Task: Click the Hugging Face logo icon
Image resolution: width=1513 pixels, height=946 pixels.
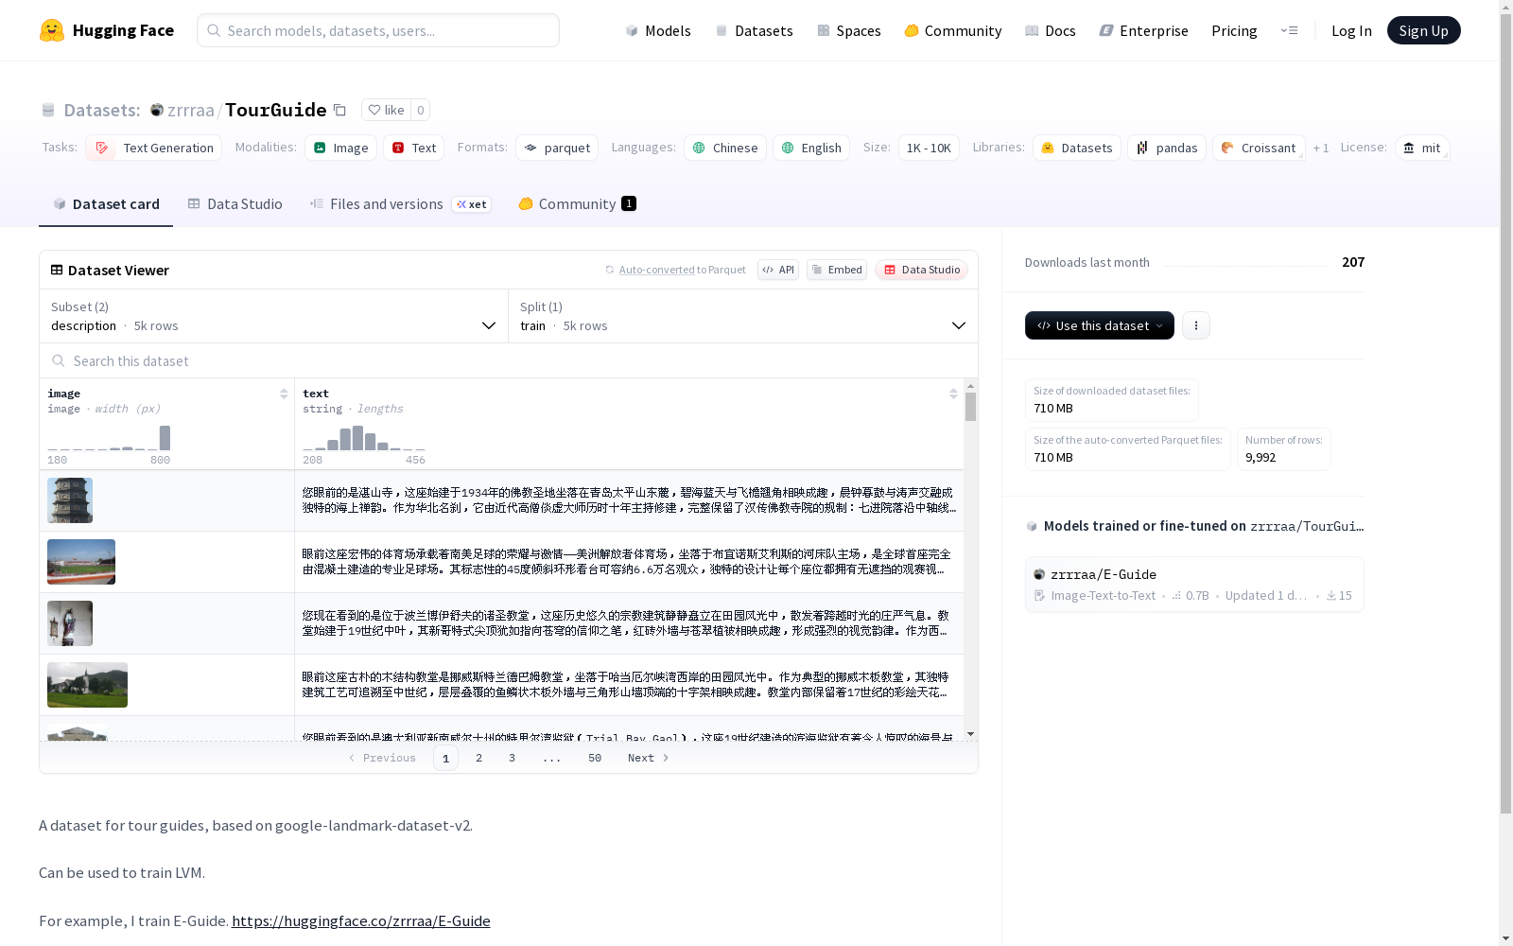Action: click(x=52, y=30)
